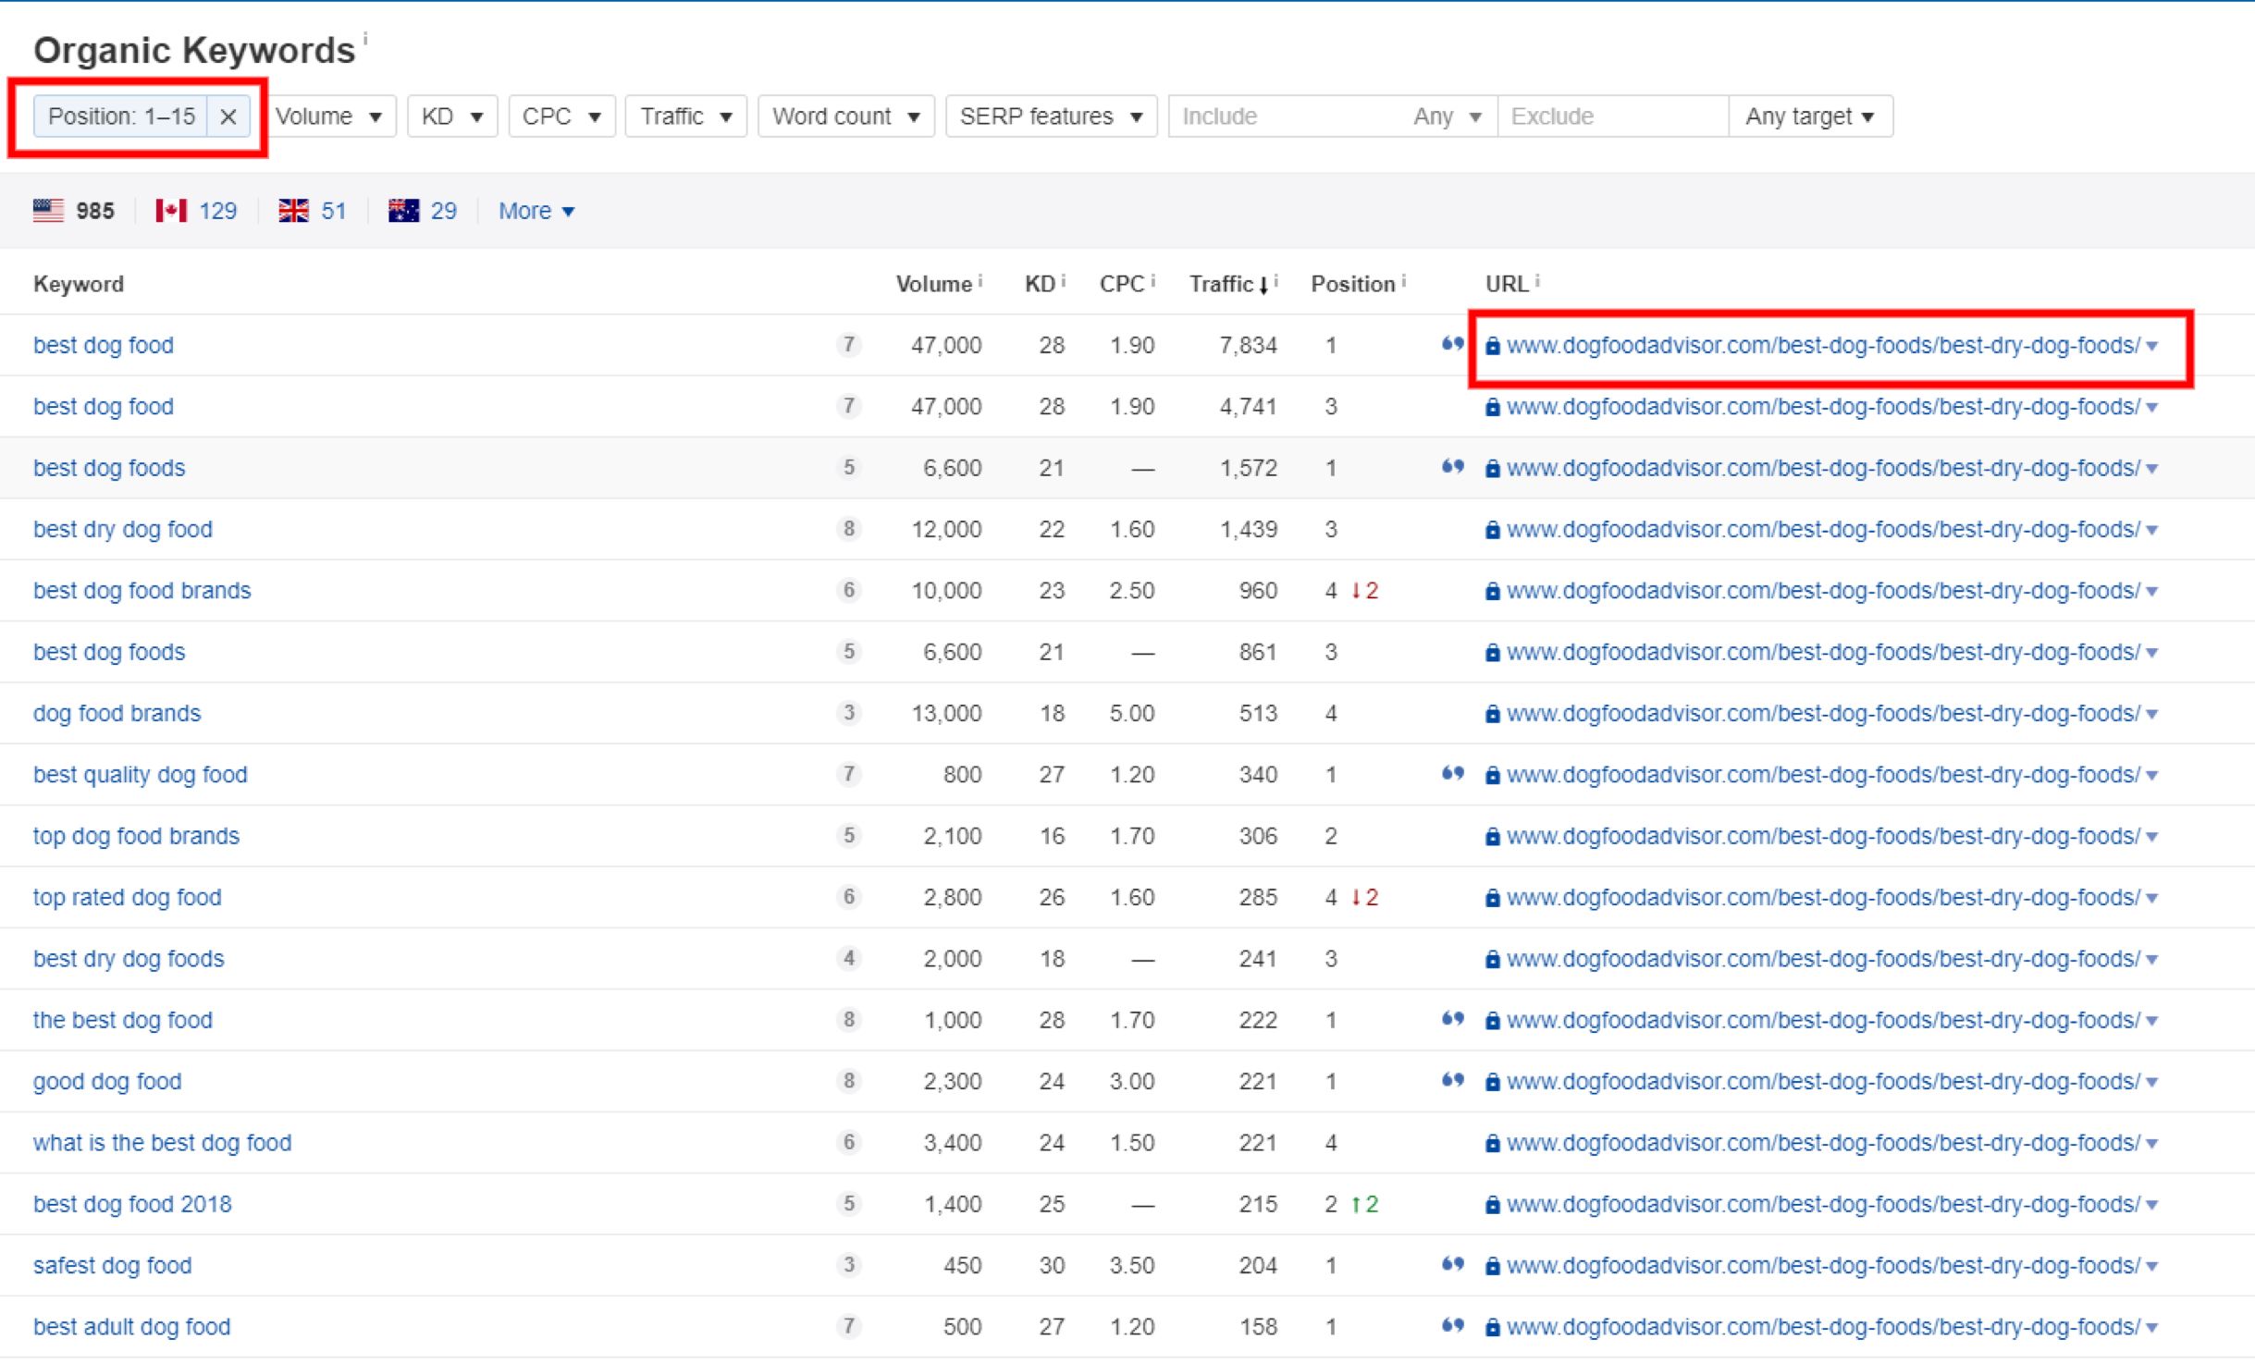This screenshot has width=2255, height=1363.
Task: Open the Volume filter dropdown
Action: click(x=329, y=117)
